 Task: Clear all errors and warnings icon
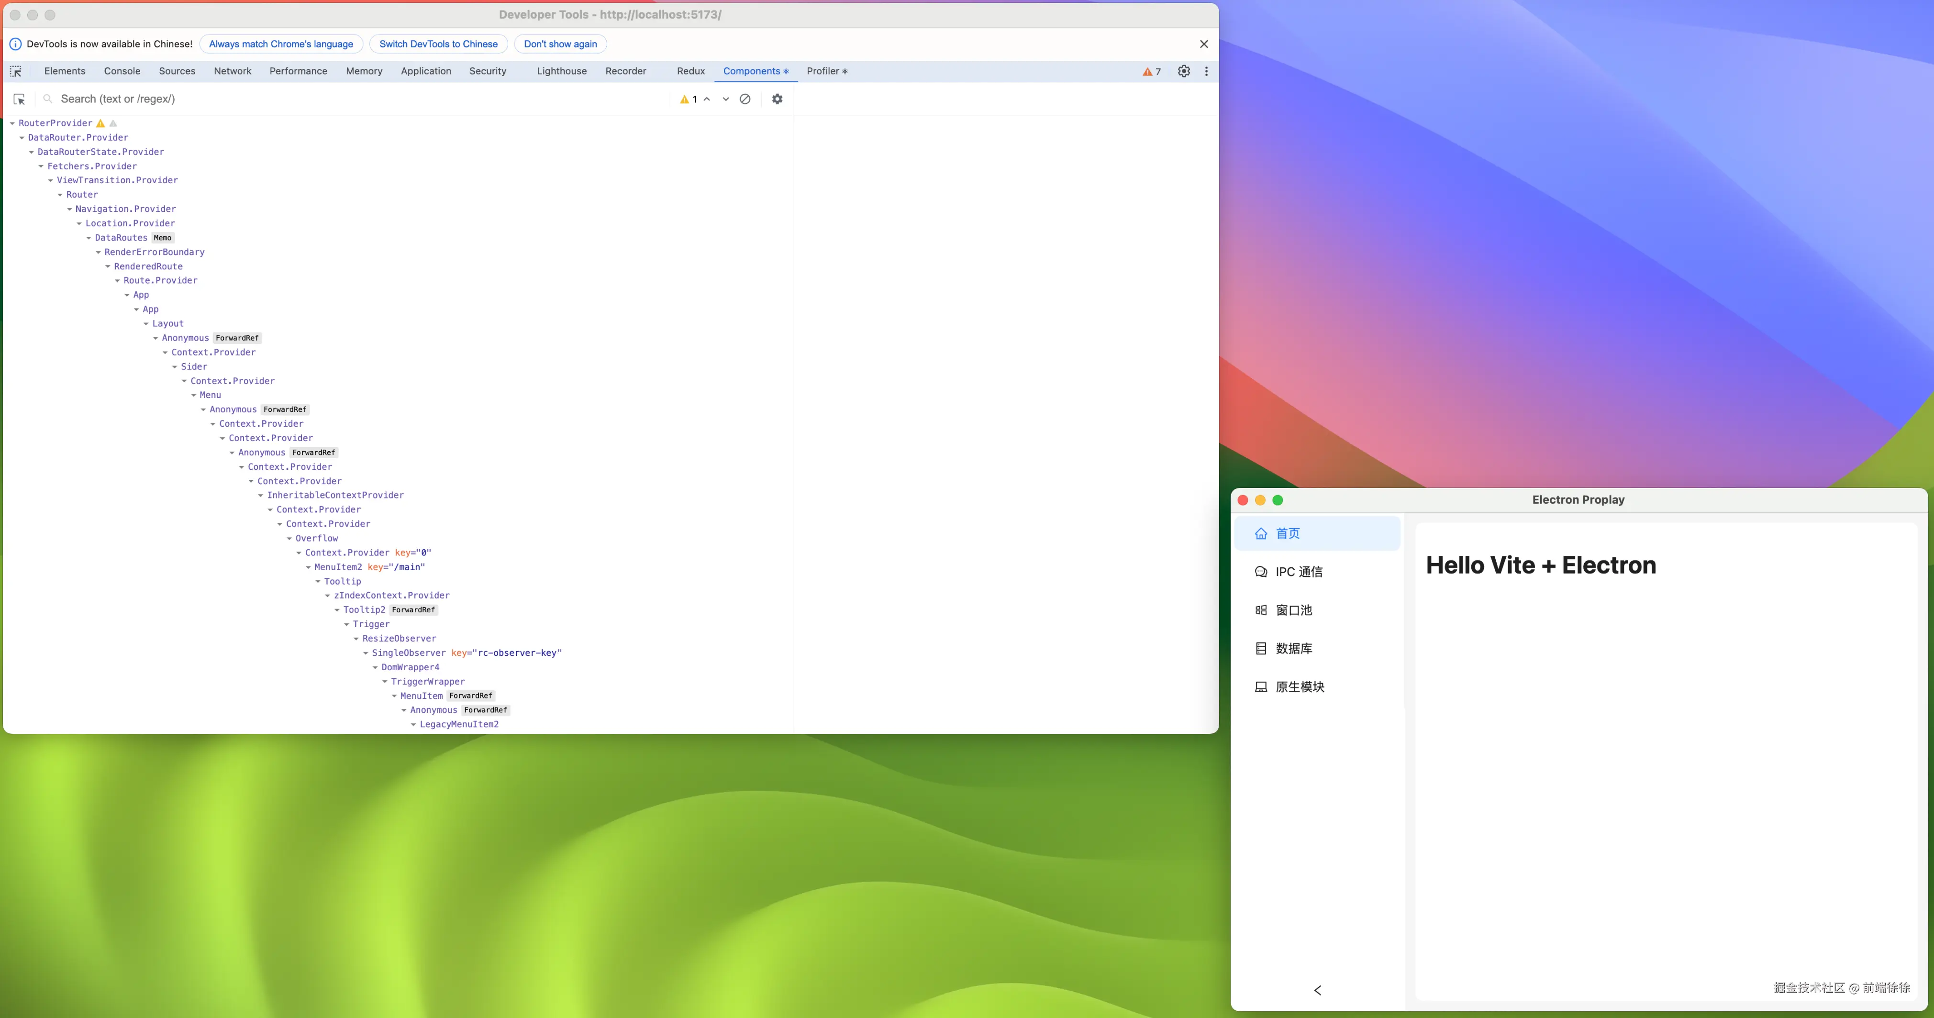(745, 99)
